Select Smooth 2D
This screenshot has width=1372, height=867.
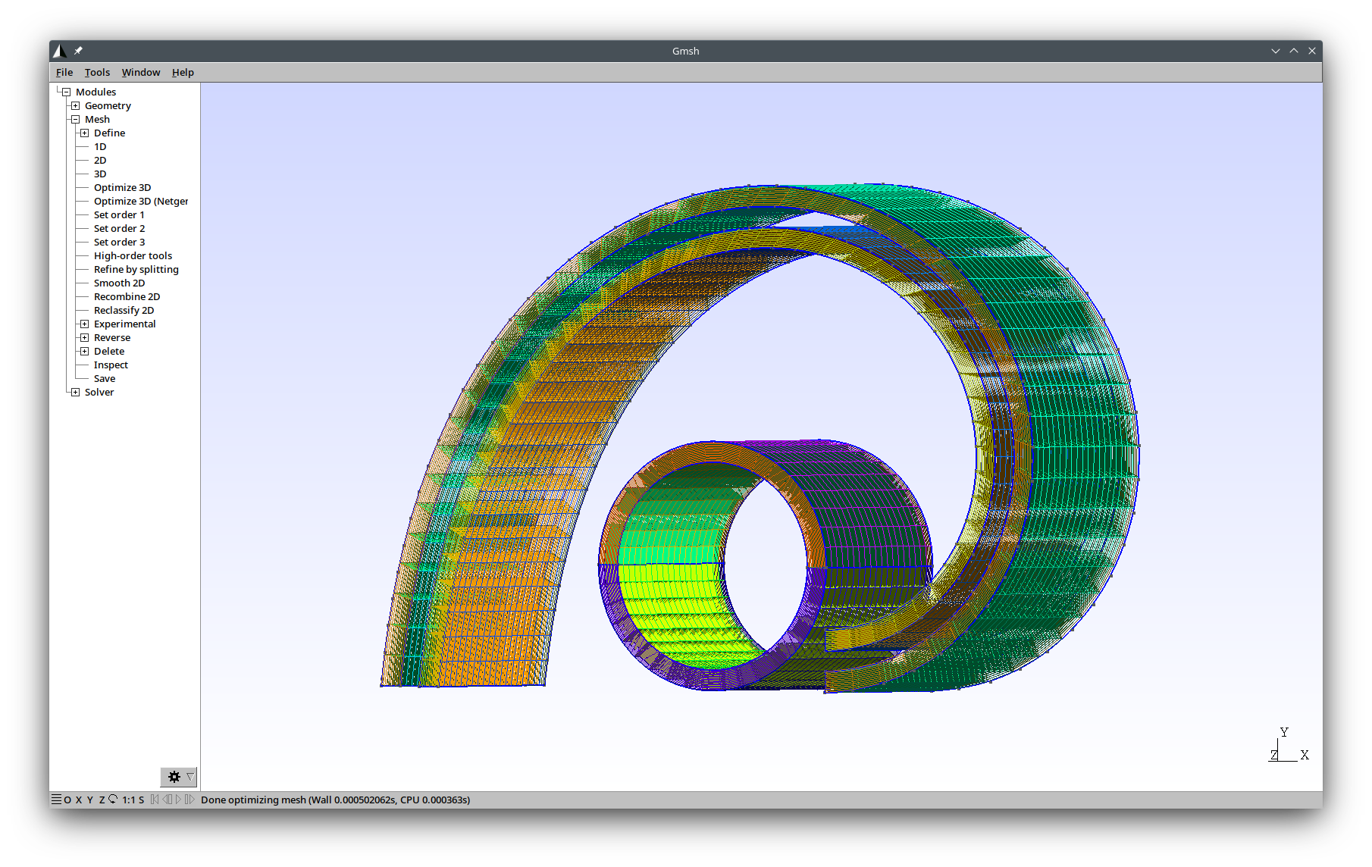[119, 283]
